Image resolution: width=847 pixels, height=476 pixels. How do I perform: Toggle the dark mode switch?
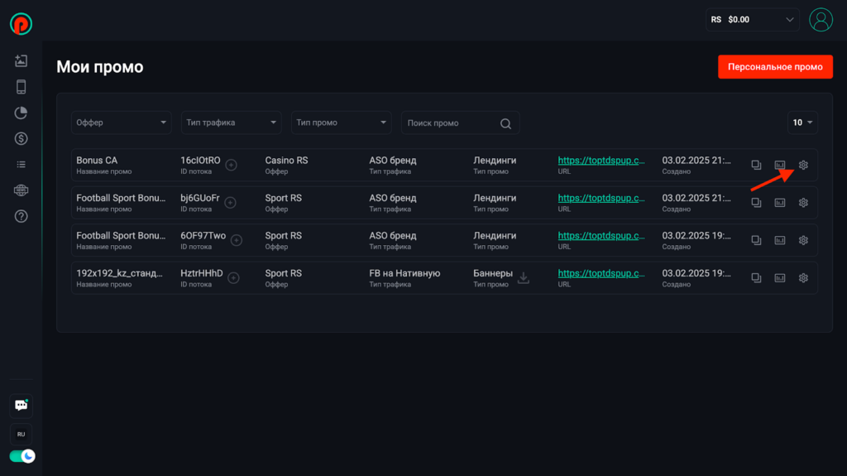[x=22, y=456]
